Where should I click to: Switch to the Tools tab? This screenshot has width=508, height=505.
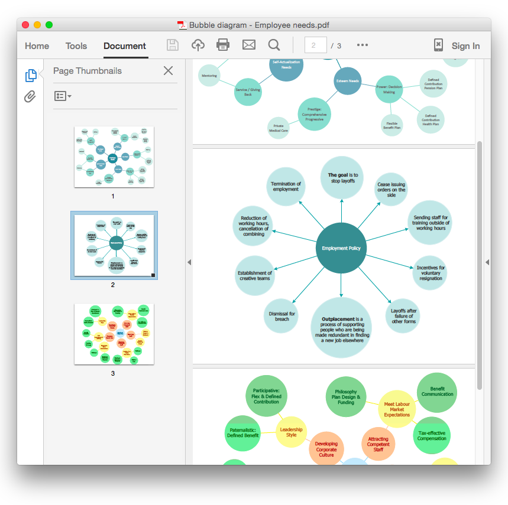76,46
